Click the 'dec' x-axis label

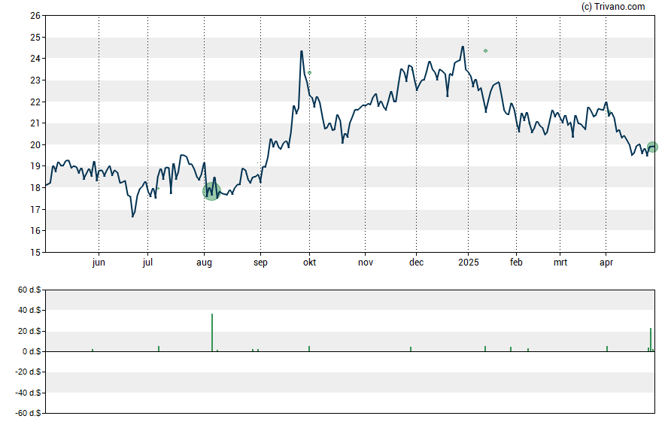point(416,263)
